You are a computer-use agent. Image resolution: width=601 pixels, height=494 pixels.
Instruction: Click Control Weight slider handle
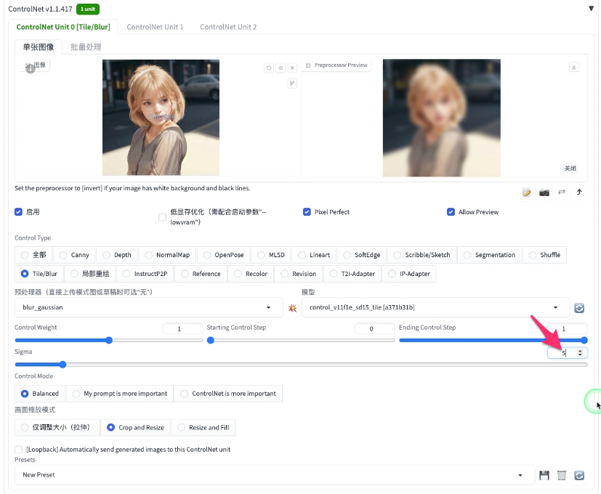[x=109, y=340]
